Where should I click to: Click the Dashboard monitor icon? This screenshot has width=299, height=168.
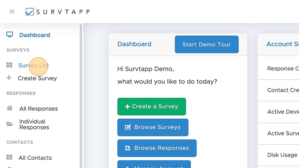click(10, 34)
